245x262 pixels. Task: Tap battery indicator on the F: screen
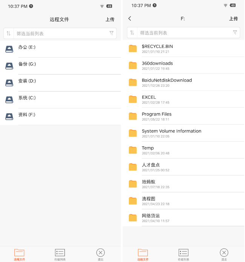click(x=233, y=5)
